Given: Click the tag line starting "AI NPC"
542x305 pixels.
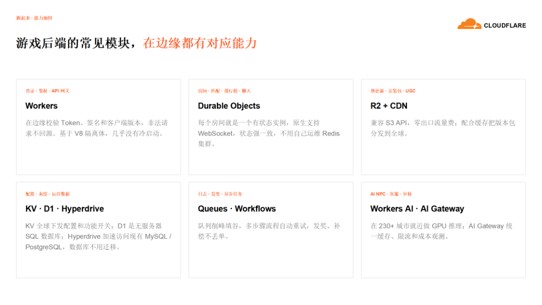Looking at the screenshot, I should [391, 194].
